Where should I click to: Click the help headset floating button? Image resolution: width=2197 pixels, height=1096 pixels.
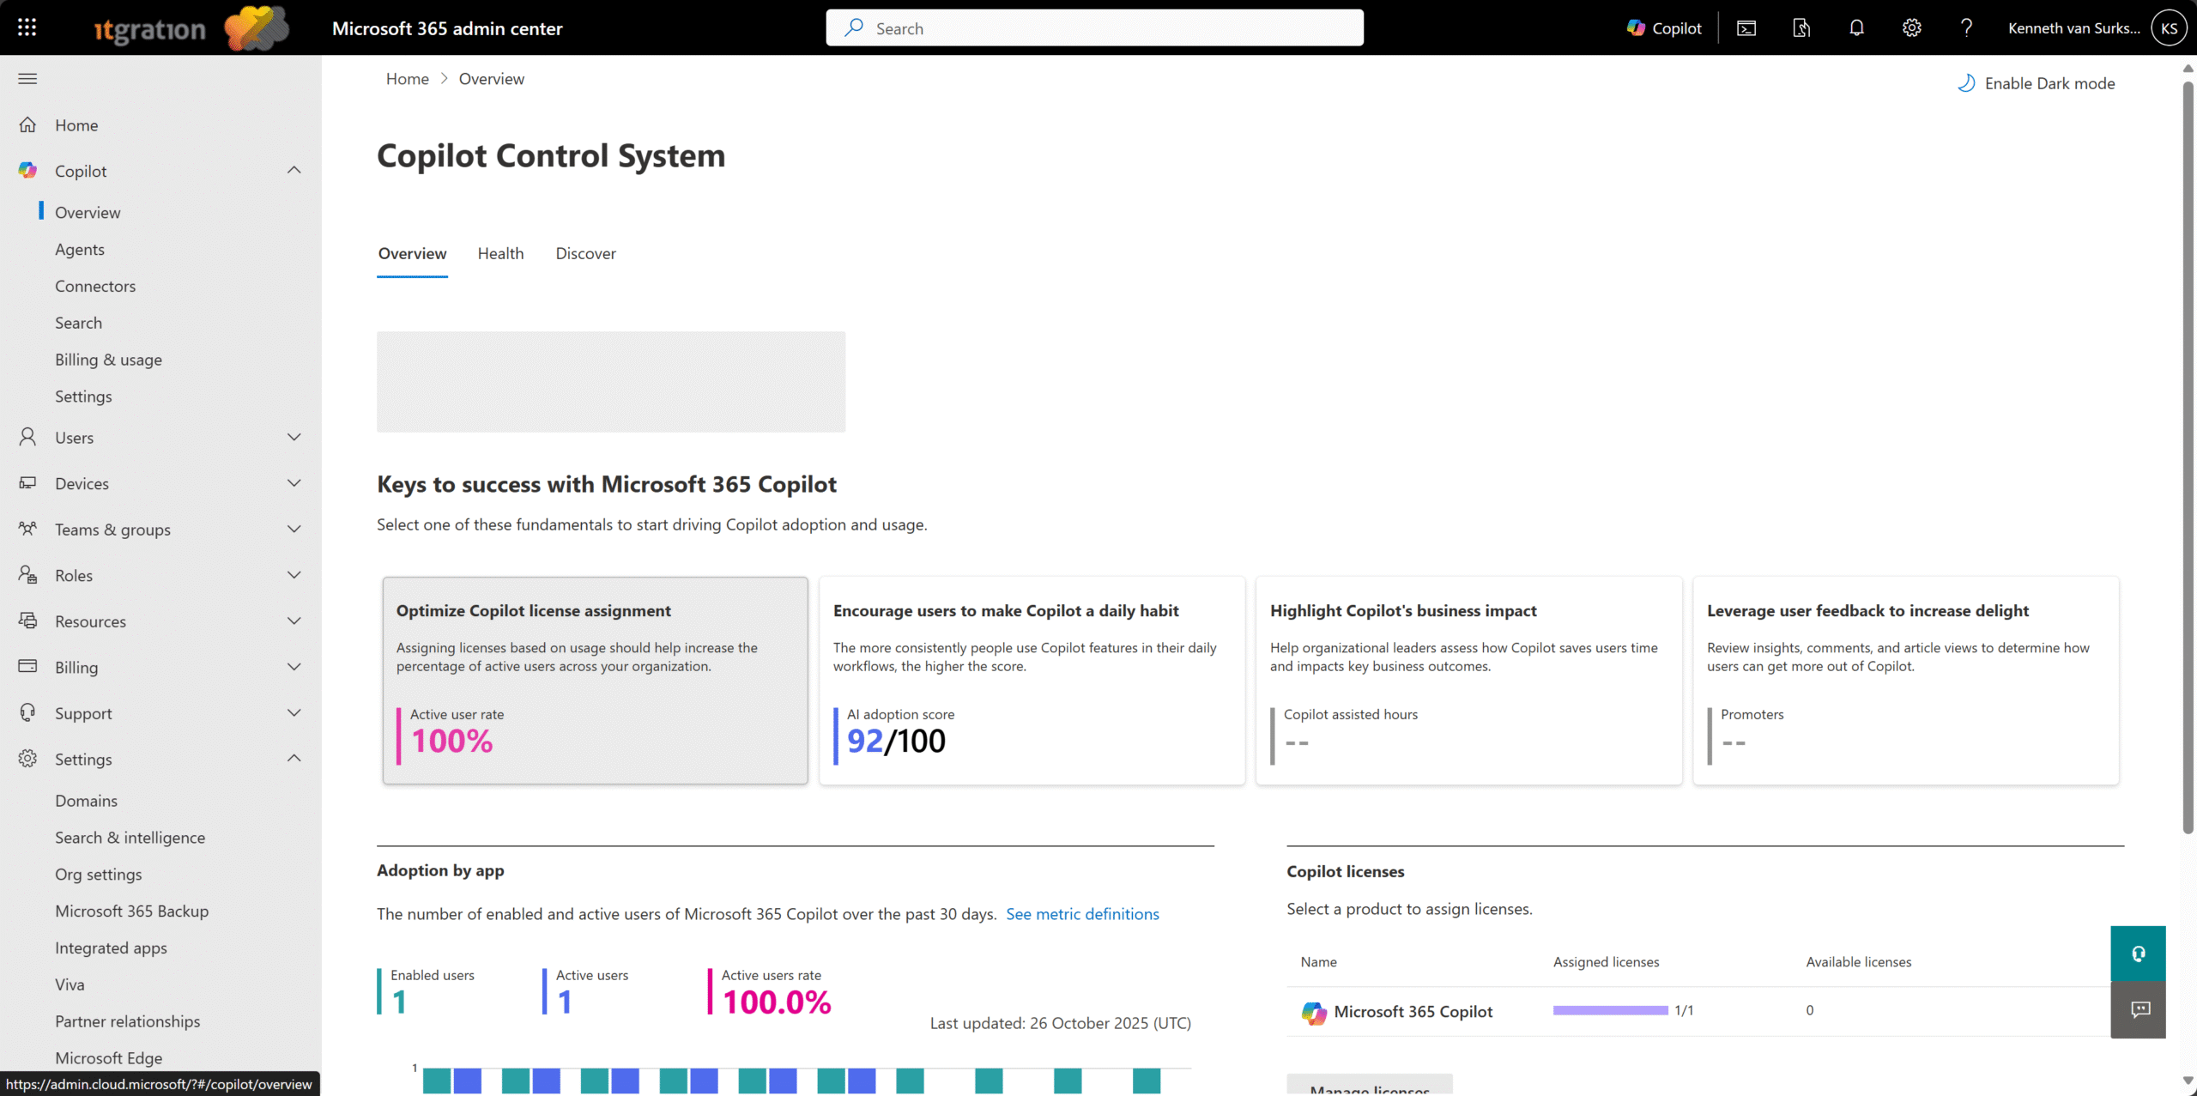pos(2138,954)
